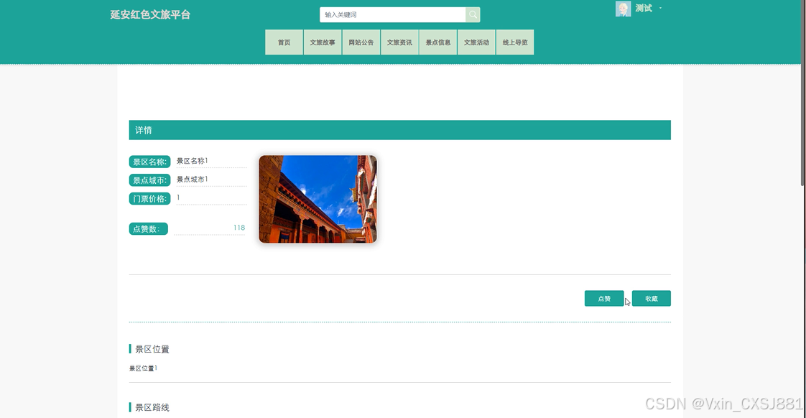This screenshot has width=806, height=418.
Task: Open the 线上导览 nav tab
Action: [515, 42]
